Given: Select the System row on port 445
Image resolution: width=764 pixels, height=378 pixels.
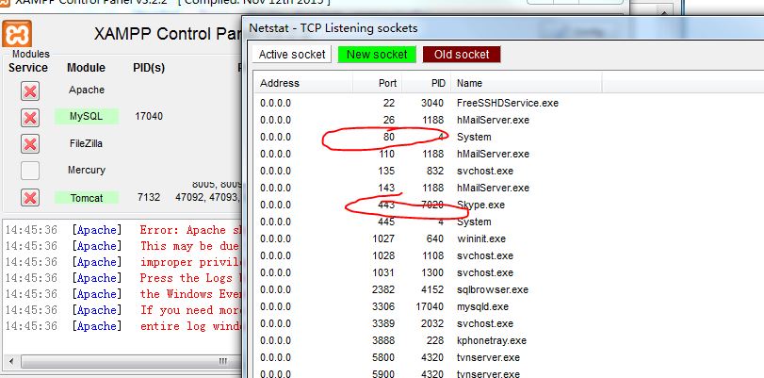Looking at the screenshot, I should 507,222.
